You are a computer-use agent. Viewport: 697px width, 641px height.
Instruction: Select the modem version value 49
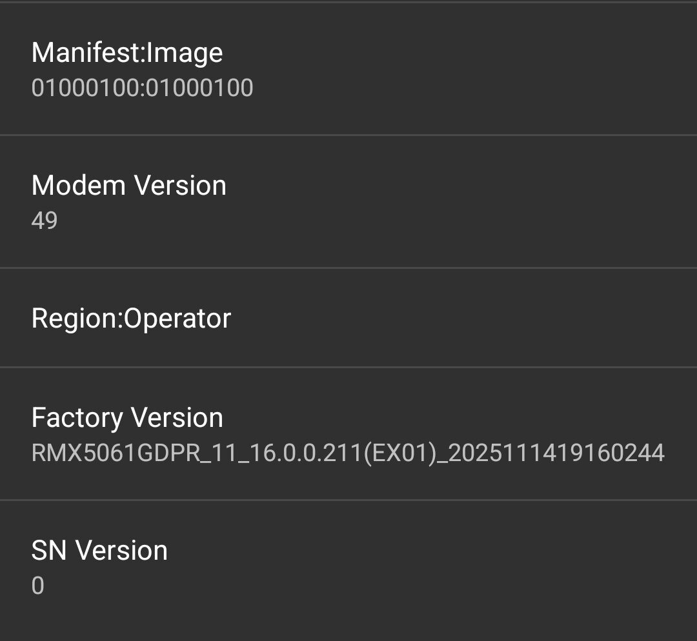(x=45, y=221)
